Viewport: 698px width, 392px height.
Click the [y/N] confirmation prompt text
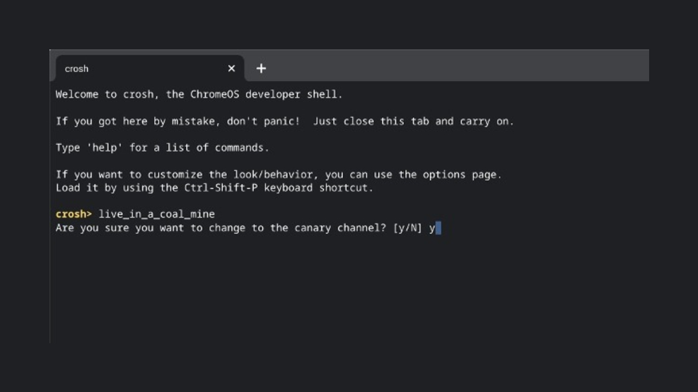[x=408, y=228]
